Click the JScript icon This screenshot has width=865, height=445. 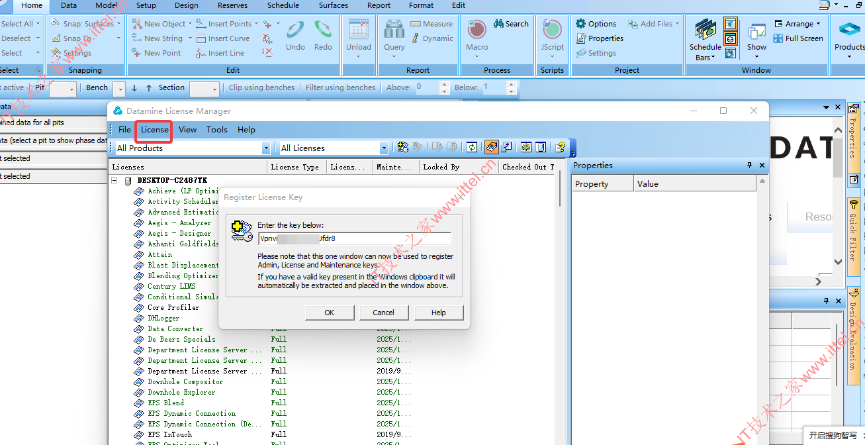[552, 30]
